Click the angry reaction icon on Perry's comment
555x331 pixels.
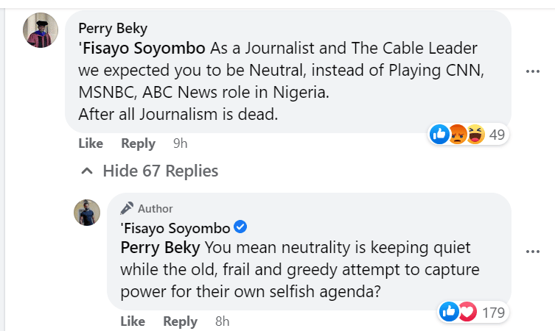(458, 135)
